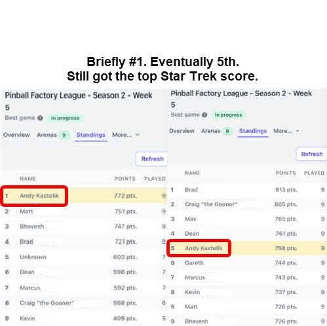Click the Best game help icon, left panel

coord(40,118)
